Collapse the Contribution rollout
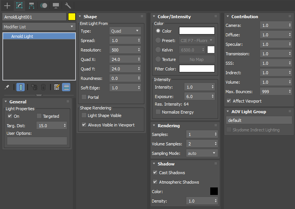This screenshot has width=295, height=209. 228,17
